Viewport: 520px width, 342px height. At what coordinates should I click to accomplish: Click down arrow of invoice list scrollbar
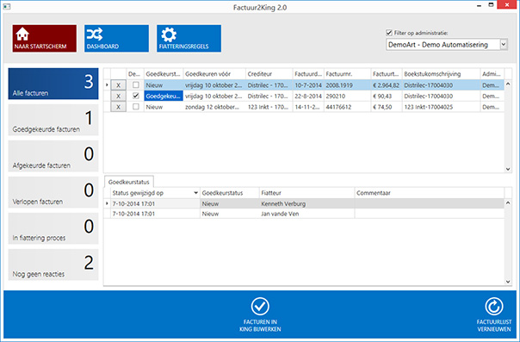tap(508, 169)
